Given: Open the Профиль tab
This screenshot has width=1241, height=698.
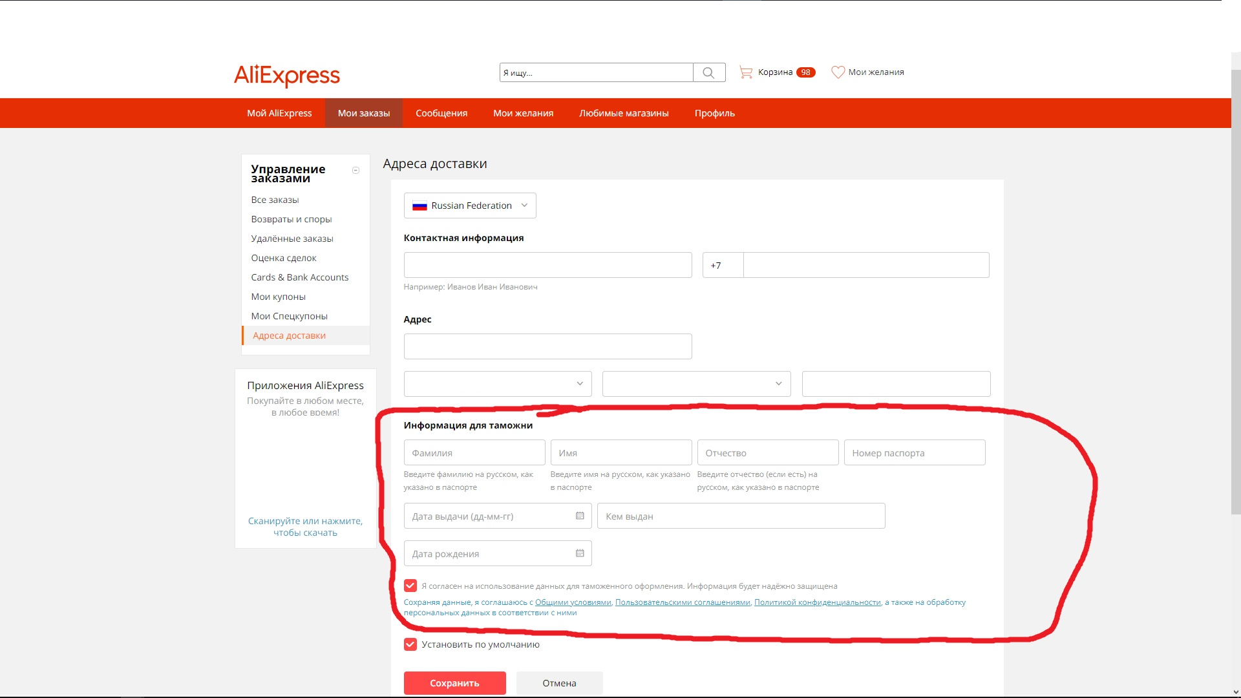Looking at the screenshot, I should point(715,113).
